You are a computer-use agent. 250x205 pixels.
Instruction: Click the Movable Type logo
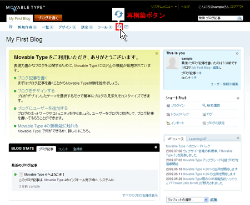point(26,8)
